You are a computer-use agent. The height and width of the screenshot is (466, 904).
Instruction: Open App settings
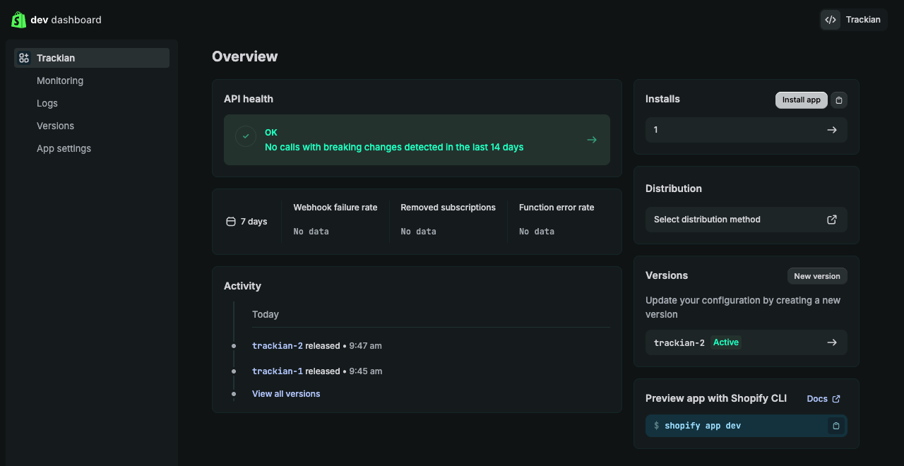(x=64, y=148)
